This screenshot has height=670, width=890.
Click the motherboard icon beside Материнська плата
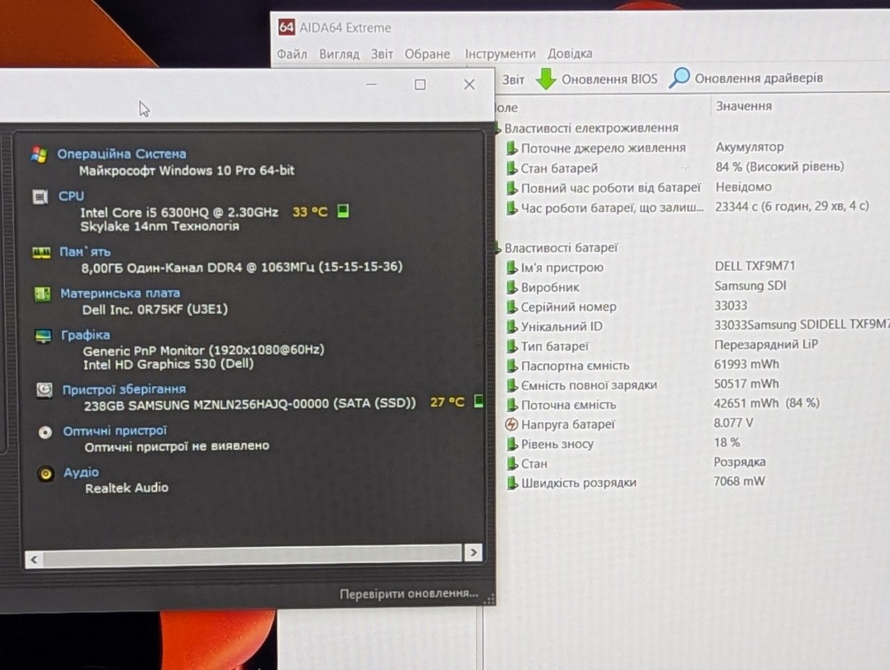tap(42, 294)
